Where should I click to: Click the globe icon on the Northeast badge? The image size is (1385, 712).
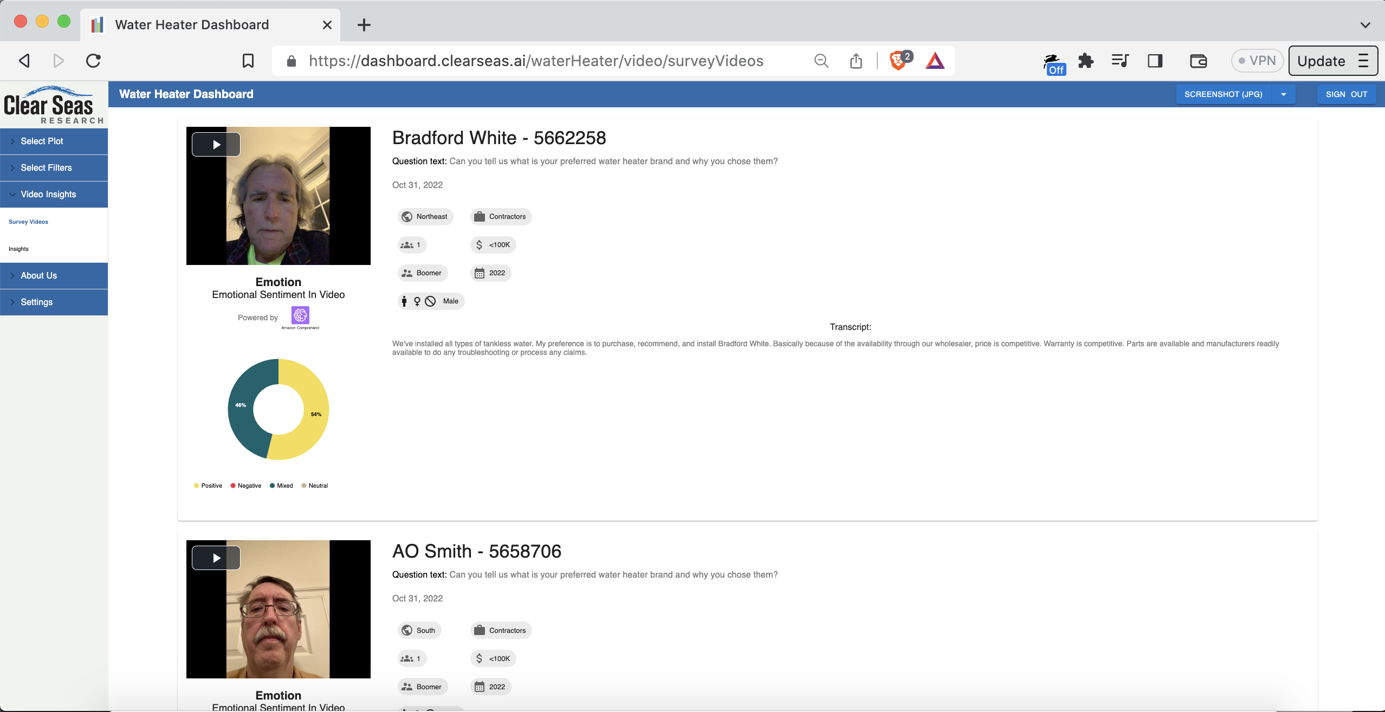tap(407, 216)
